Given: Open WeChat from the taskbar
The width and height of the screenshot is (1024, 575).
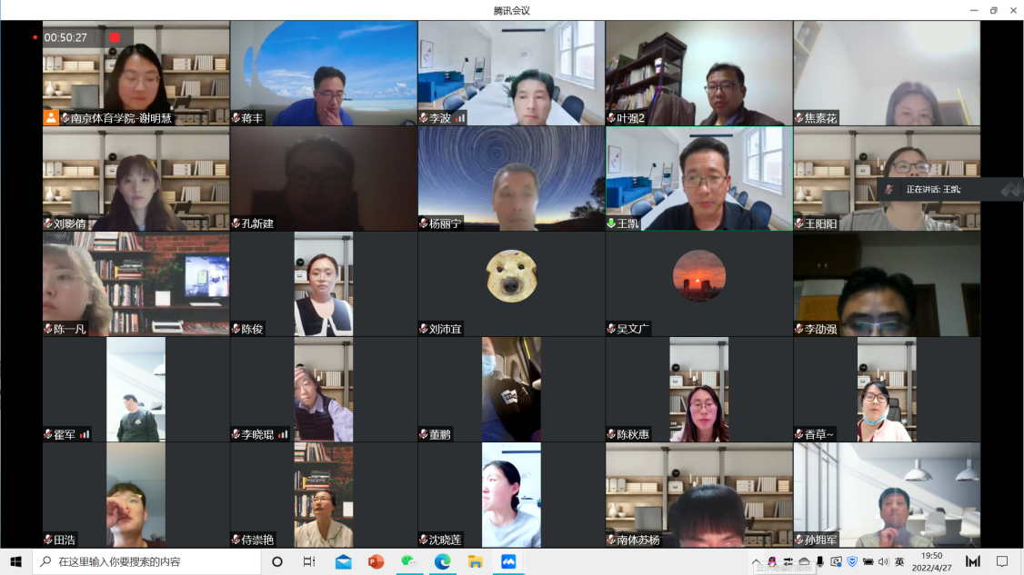Looking at the screenshot, I should [409, 561].
